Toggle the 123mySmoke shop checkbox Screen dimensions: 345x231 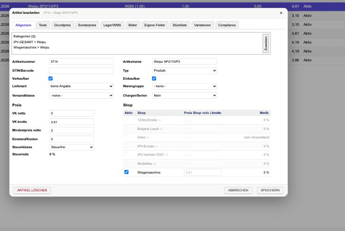click(x=127, y=120)
